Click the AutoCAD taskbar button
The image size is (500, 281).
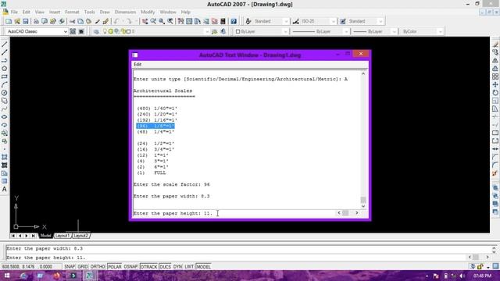[89, 276]
